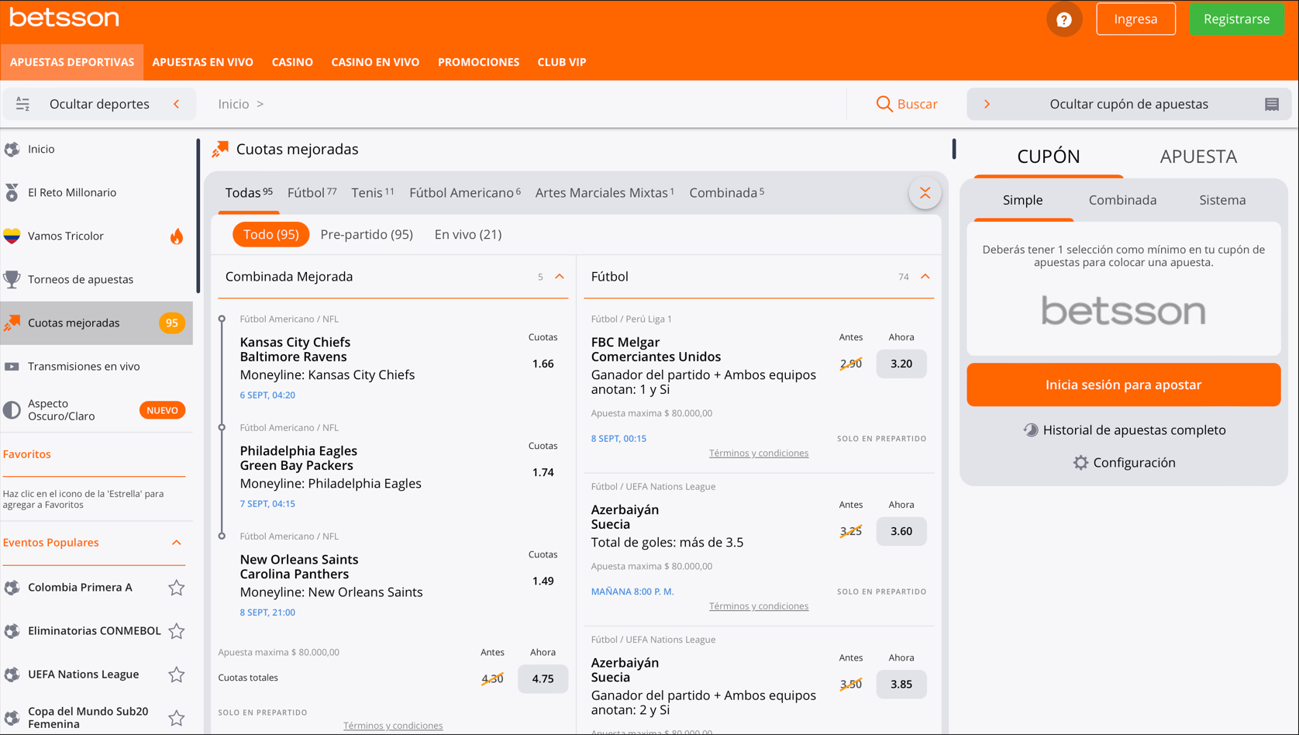Open CASINO EN VIVO menu item

click(x=375, y=62)
